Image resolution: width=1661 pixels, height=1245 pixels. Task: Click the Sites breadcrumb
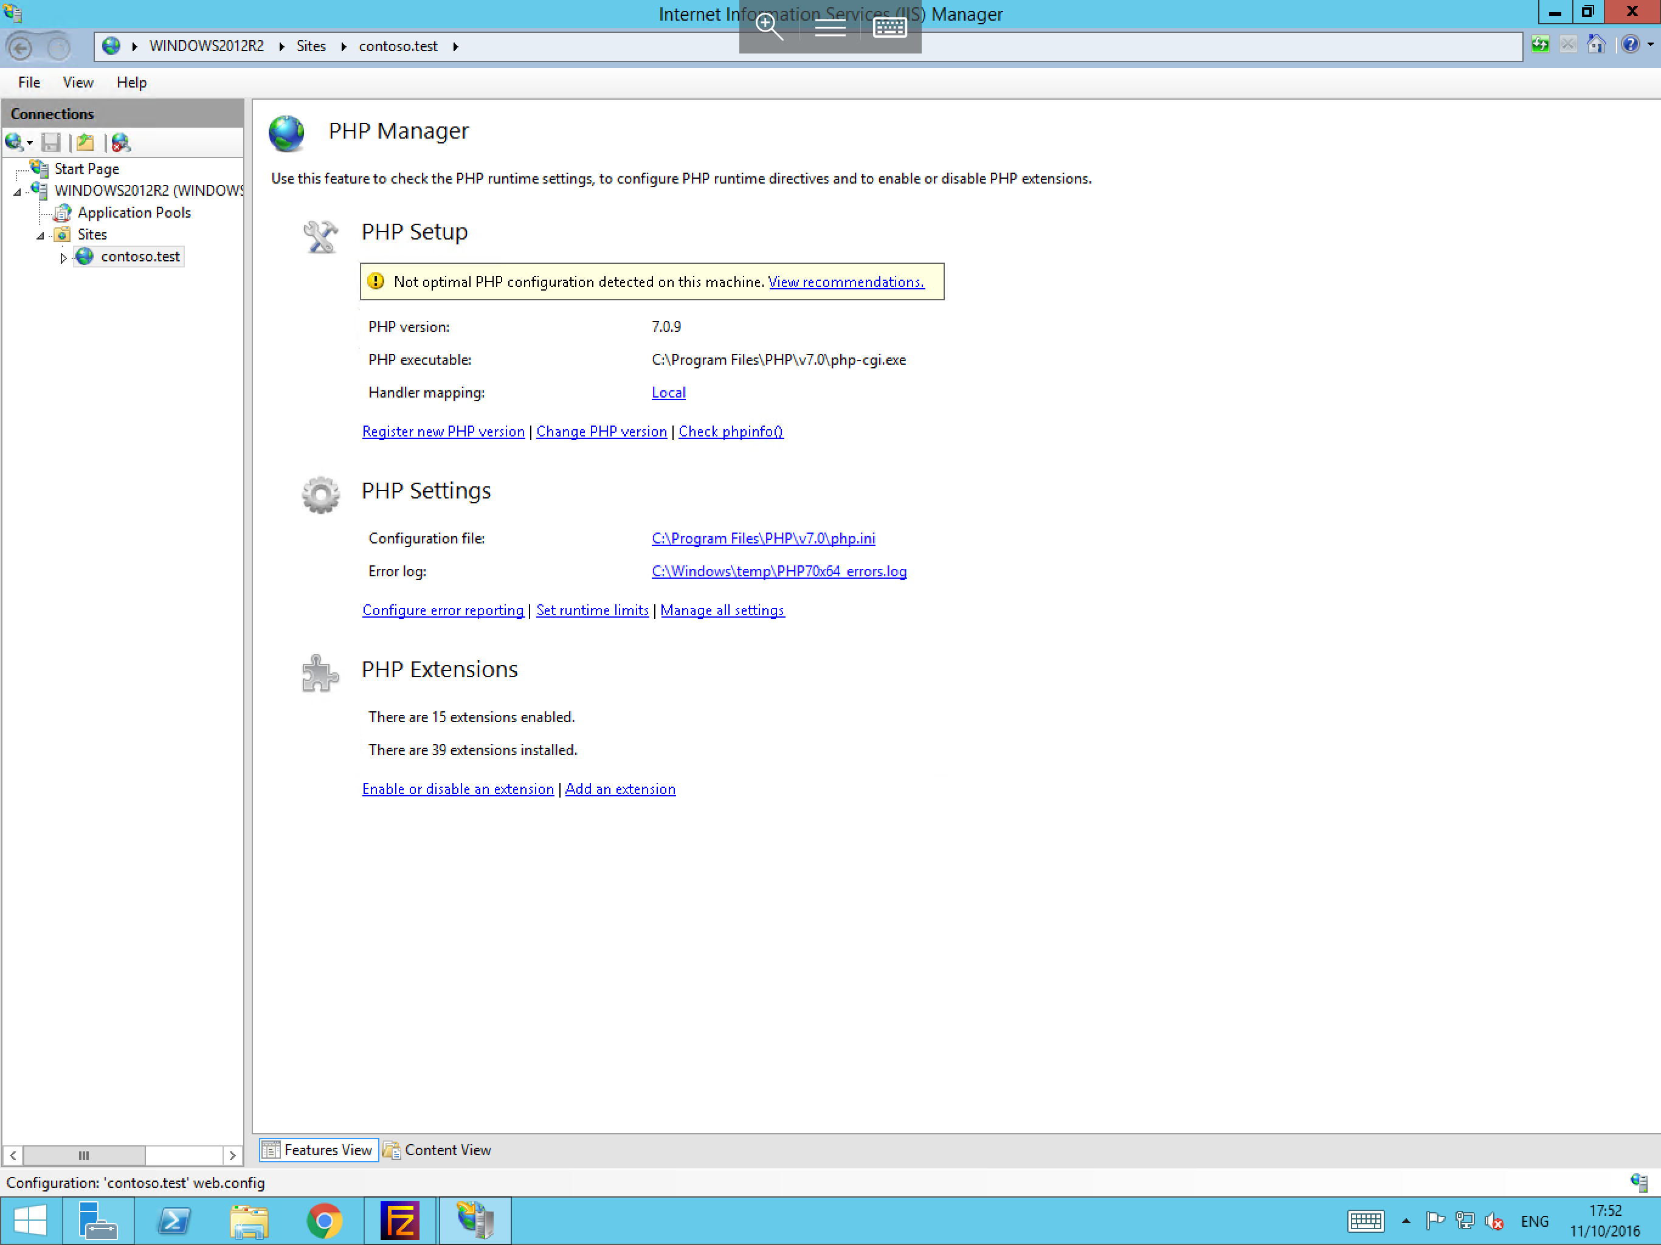pyautogui.click(x=311, y=46)
